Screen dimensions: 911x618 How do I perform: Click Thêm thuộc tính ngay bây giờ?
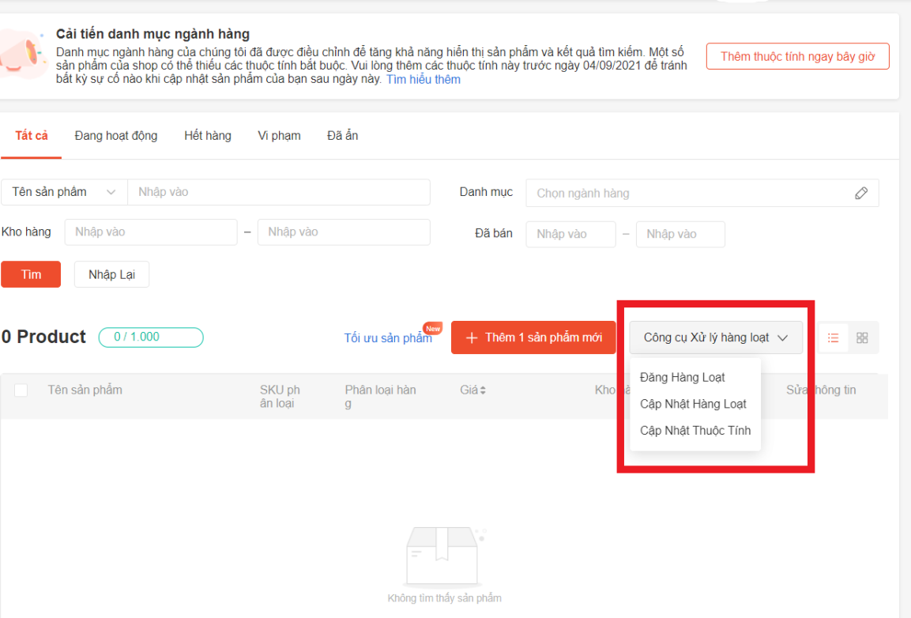[797, 56]
